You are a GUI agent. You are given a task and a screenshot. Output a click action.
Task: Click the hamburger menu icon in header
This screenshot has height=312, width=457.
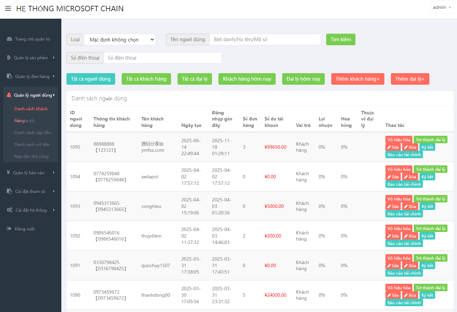point(8,9)
